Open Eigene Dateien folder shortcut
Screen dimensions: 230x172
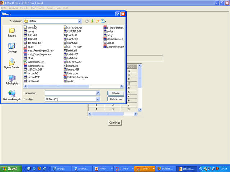[12, 63]
